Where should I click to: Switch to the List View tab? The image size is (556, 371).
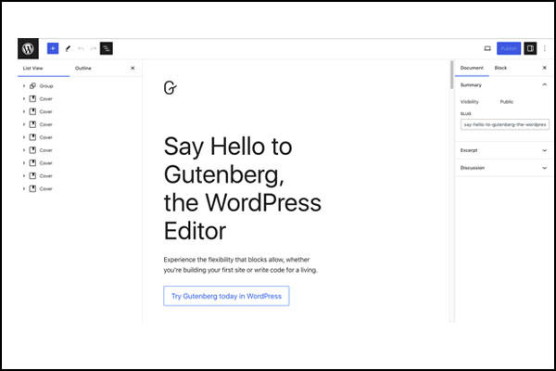point(33,68)
